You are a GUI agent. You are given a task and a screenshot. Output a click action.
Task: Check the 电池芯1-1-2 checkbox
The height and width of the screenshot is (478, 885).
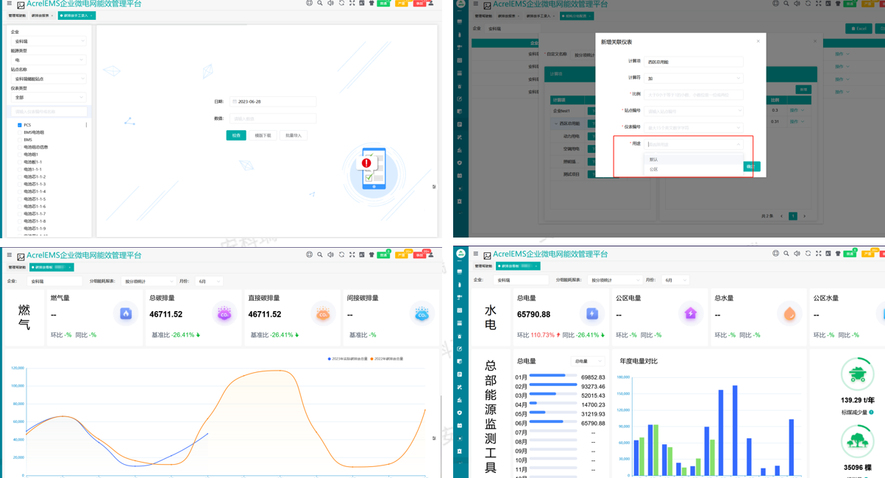click(x=19, y=176)
